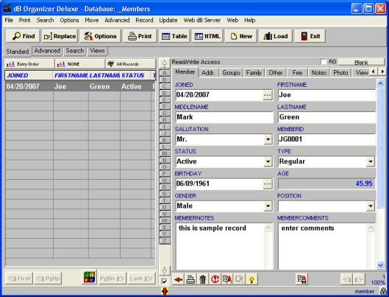389x297 pixels.
Task: Click the MIDDLENAME input field
Action: (224, 117)
